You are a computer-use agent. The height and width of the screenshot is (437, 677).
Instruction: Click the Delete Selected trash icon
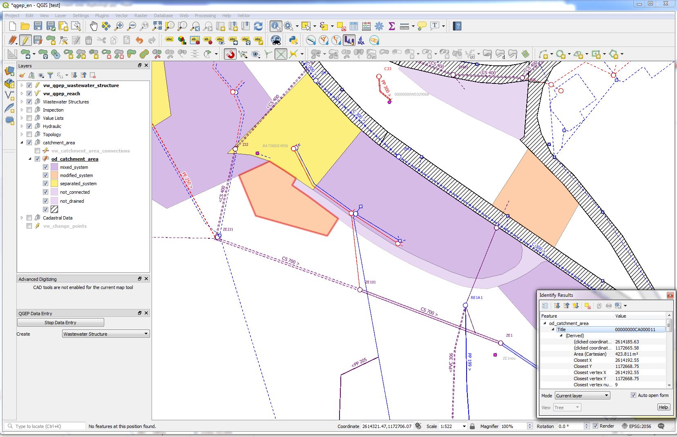pyautogui.click(x=89, y=40)
